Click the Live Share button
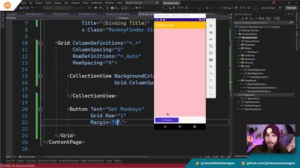Image resolution: width=300 pixels, height=168 pixels. 268,8
